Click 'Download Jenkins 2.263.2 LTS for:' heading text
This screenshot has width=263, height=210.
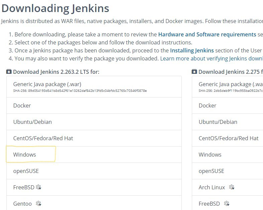pyautogui.click(x=56, y=72)
